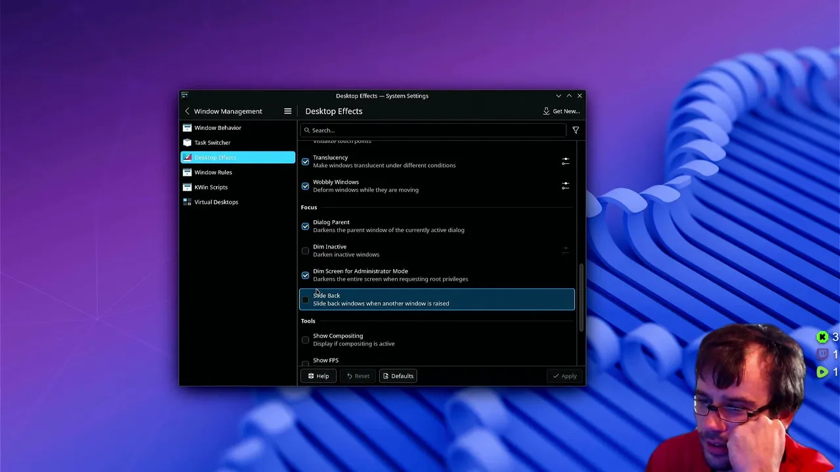Go back from Window Management
840x472 pixels.
pyautogui.click(x=187, y=111)
